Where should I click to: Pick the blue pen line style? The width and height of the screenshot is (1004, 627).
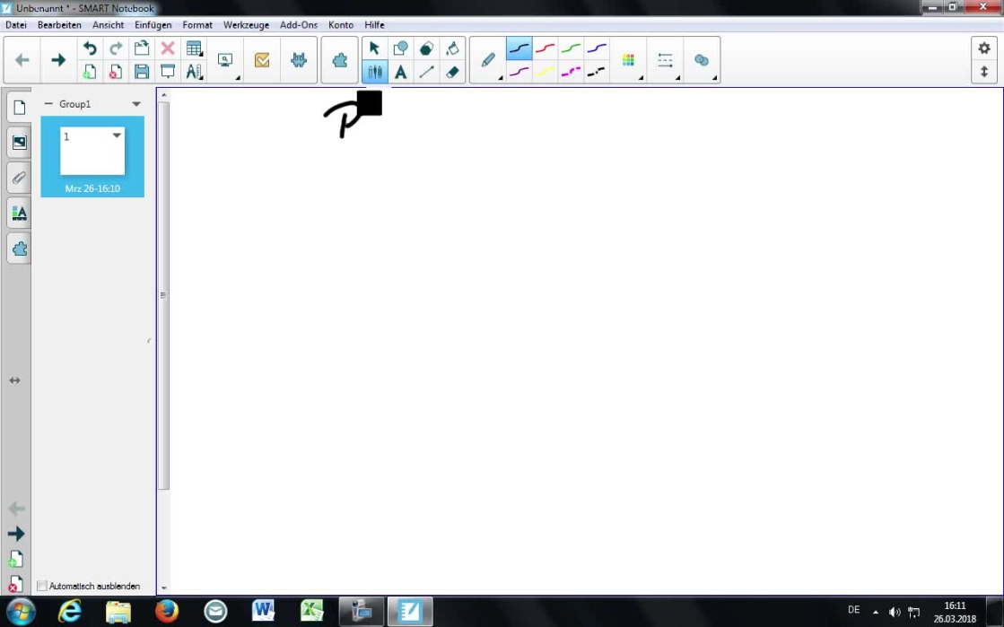coord(596,48)
